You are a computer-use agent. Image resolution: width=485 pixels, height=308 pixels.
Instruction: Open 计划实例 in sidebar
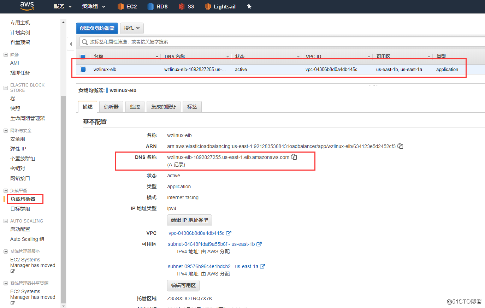(x=20, y=32)
